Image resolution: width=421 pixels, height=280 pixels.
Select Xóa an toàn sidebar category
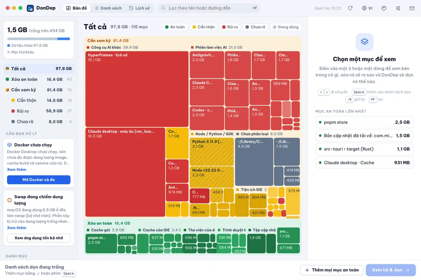39,79
